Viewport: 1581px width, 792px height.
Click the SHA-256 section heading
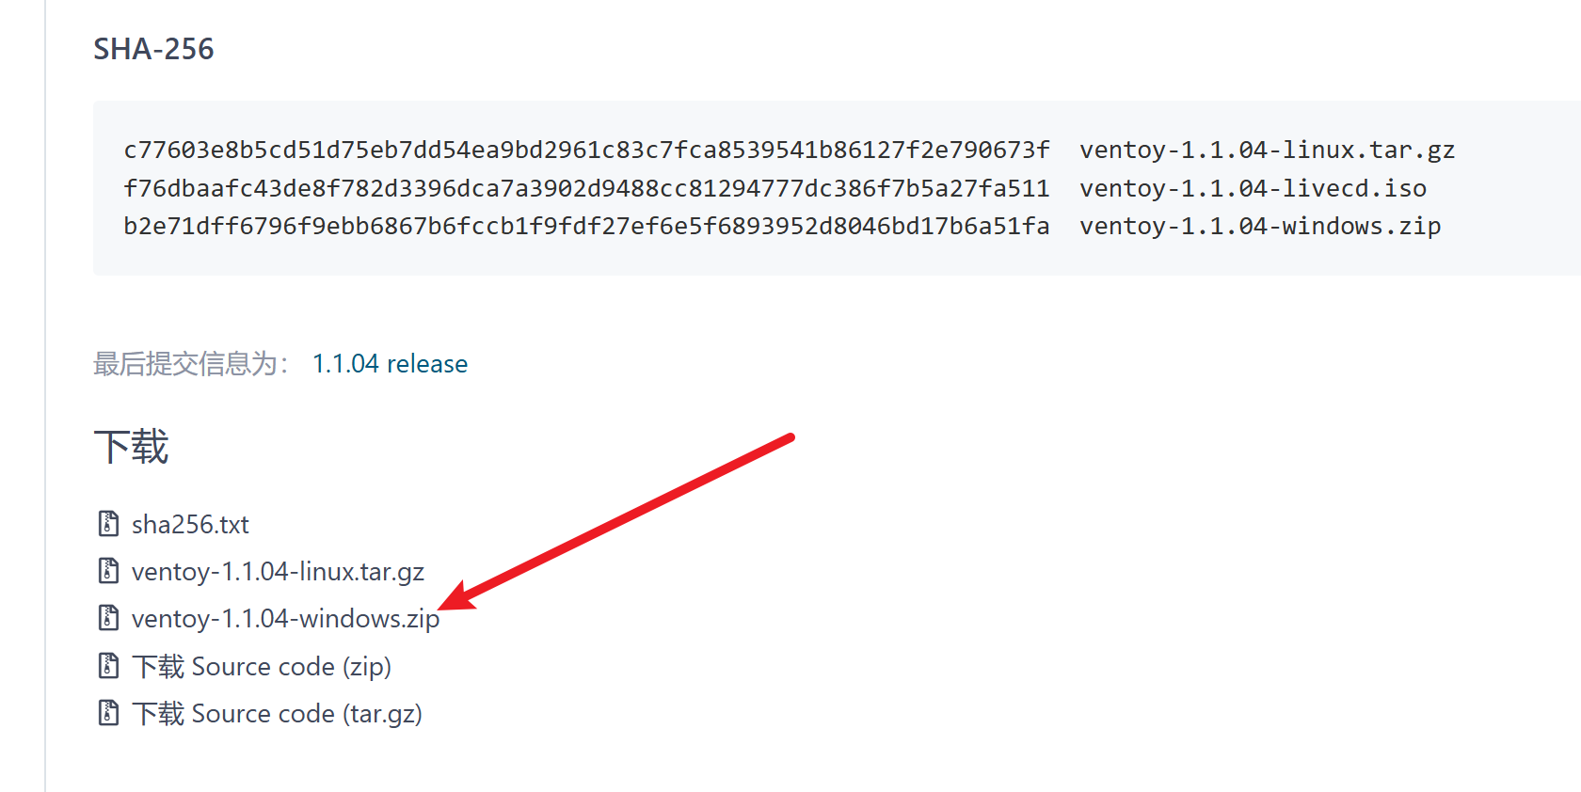coord(153,48)
